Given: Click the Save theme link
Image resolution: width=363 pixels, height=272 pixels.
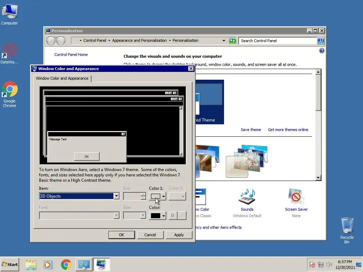Looking at the screenshot, I should click(251, 130).
